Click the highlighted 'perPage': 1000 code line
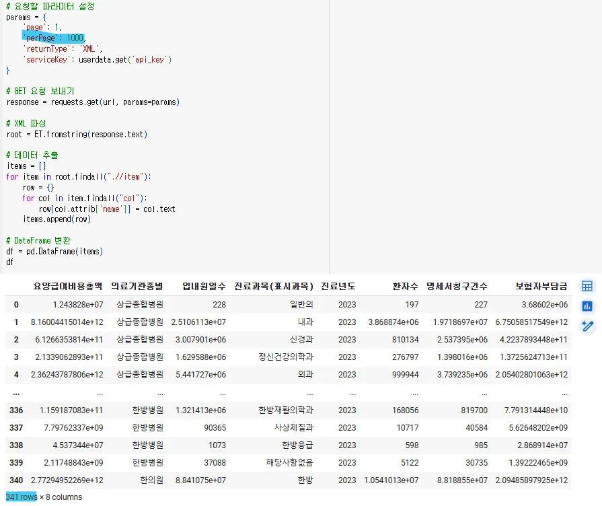This screenshot has height=506, width=602. point(54,38)
